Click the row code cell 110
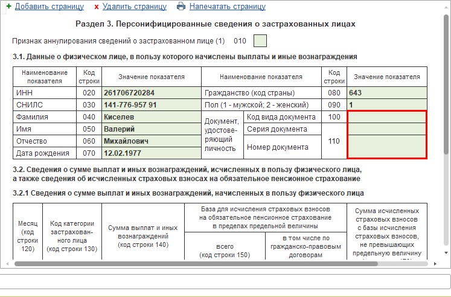This screenshot has width=451, height=297. pyautogui.click(x=334, y=141)
